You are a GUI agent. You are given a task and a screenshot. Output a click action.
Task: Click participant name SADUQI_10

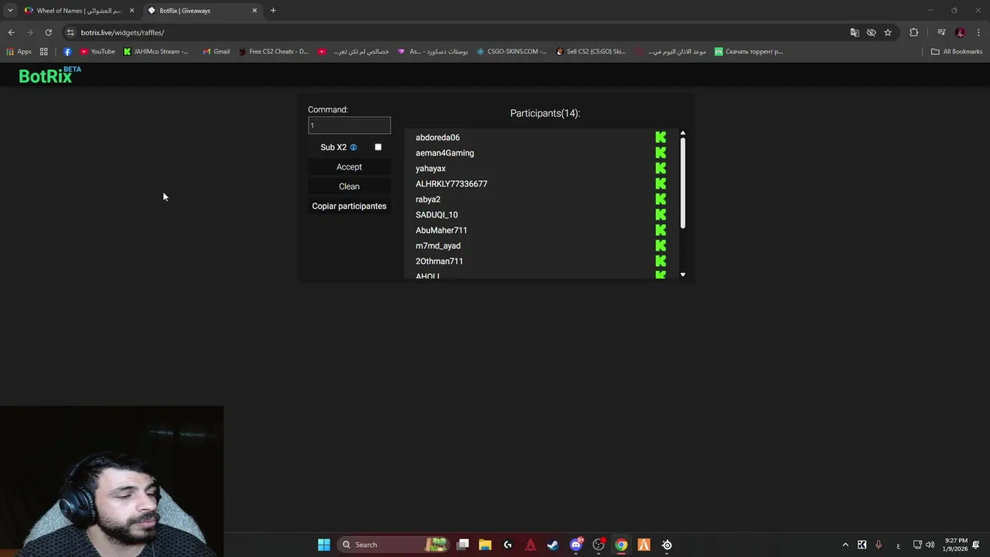click(436, 215)
